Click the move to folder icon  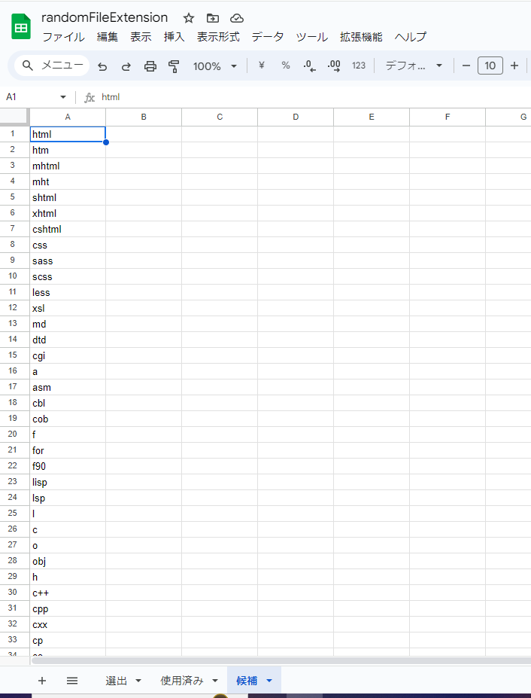(x=213, y=18)
